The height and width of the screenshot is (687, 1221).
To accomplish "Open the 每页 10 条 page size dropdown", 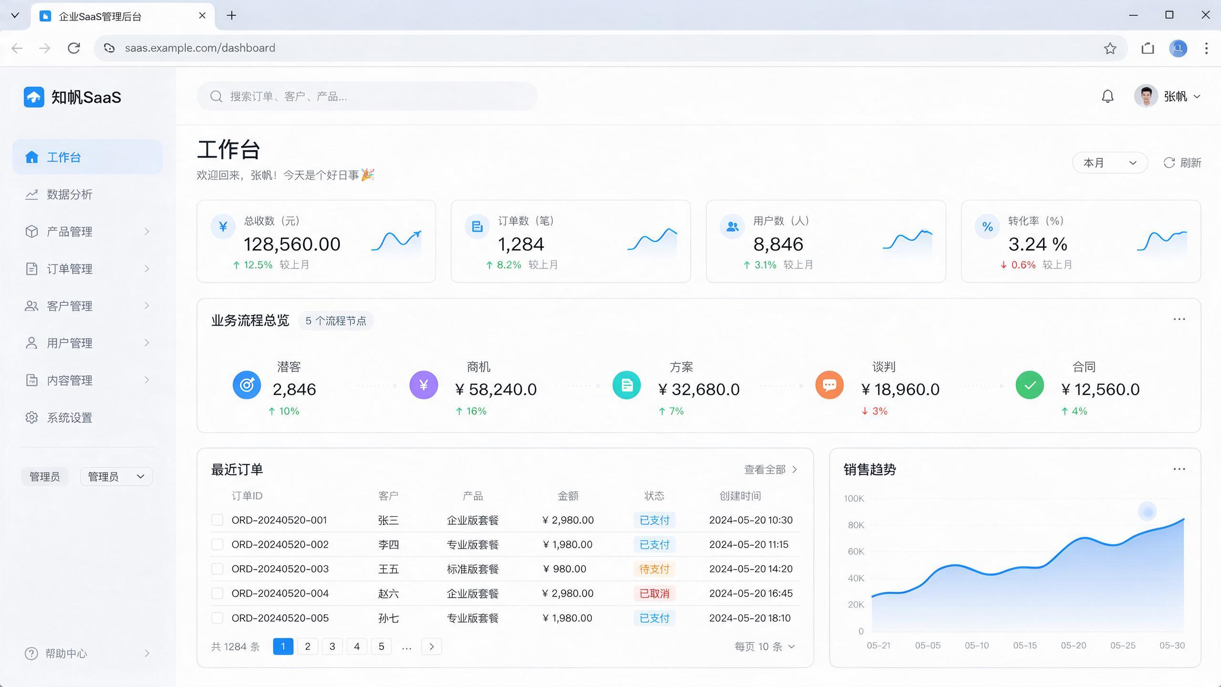I will 765,646.
